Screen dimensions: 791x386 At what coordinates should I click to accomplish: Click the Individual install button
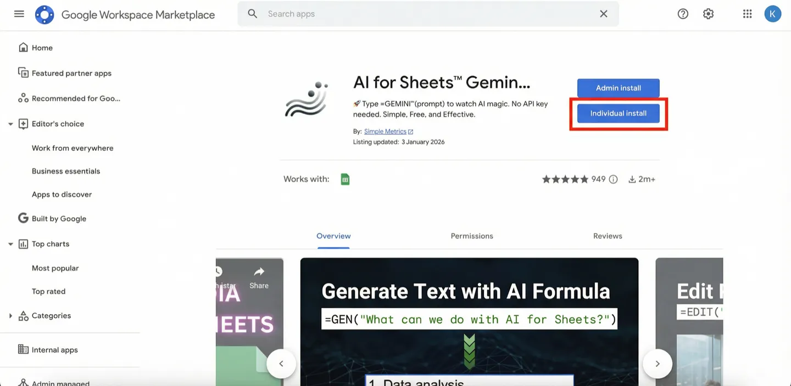(618, 113)
